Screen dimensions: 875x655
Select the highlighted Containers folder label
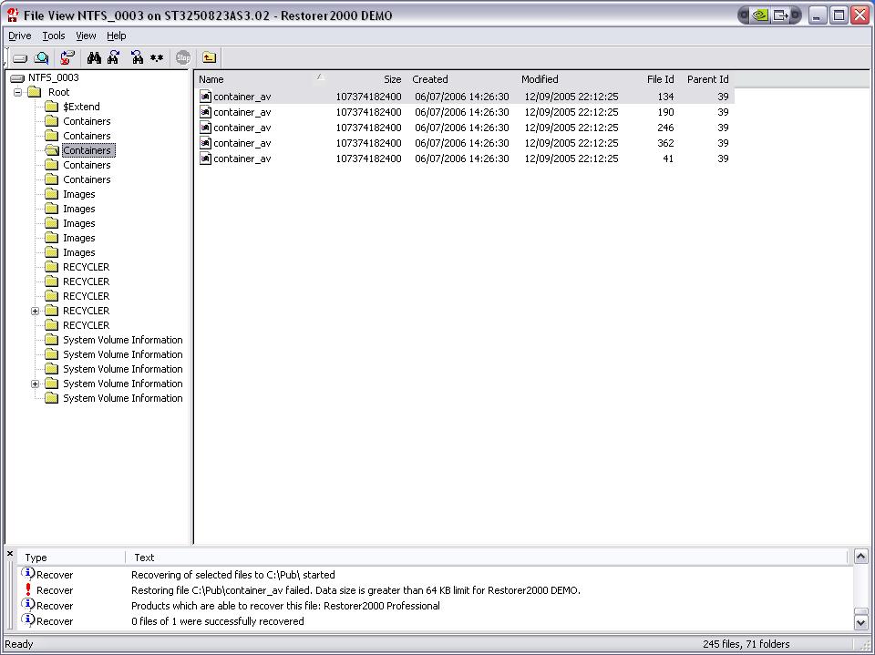[x=87, y=150]
